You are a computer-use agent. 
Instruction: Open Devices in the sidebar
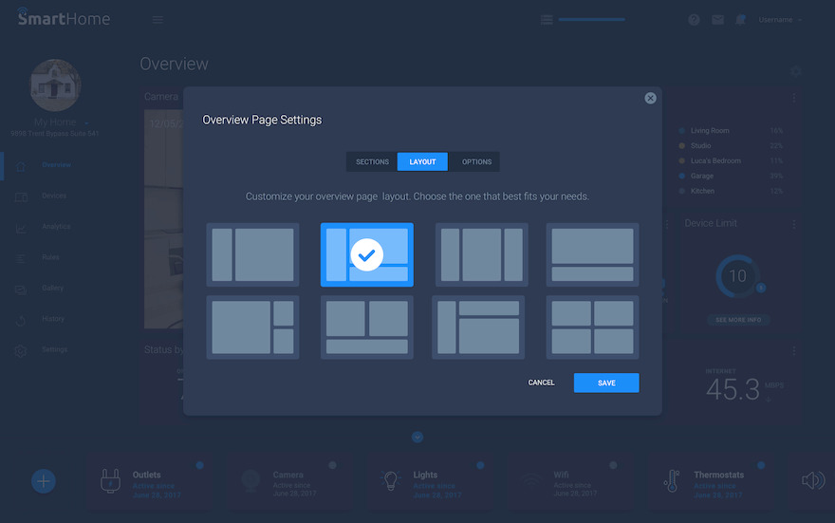click(x=54, y=196)
